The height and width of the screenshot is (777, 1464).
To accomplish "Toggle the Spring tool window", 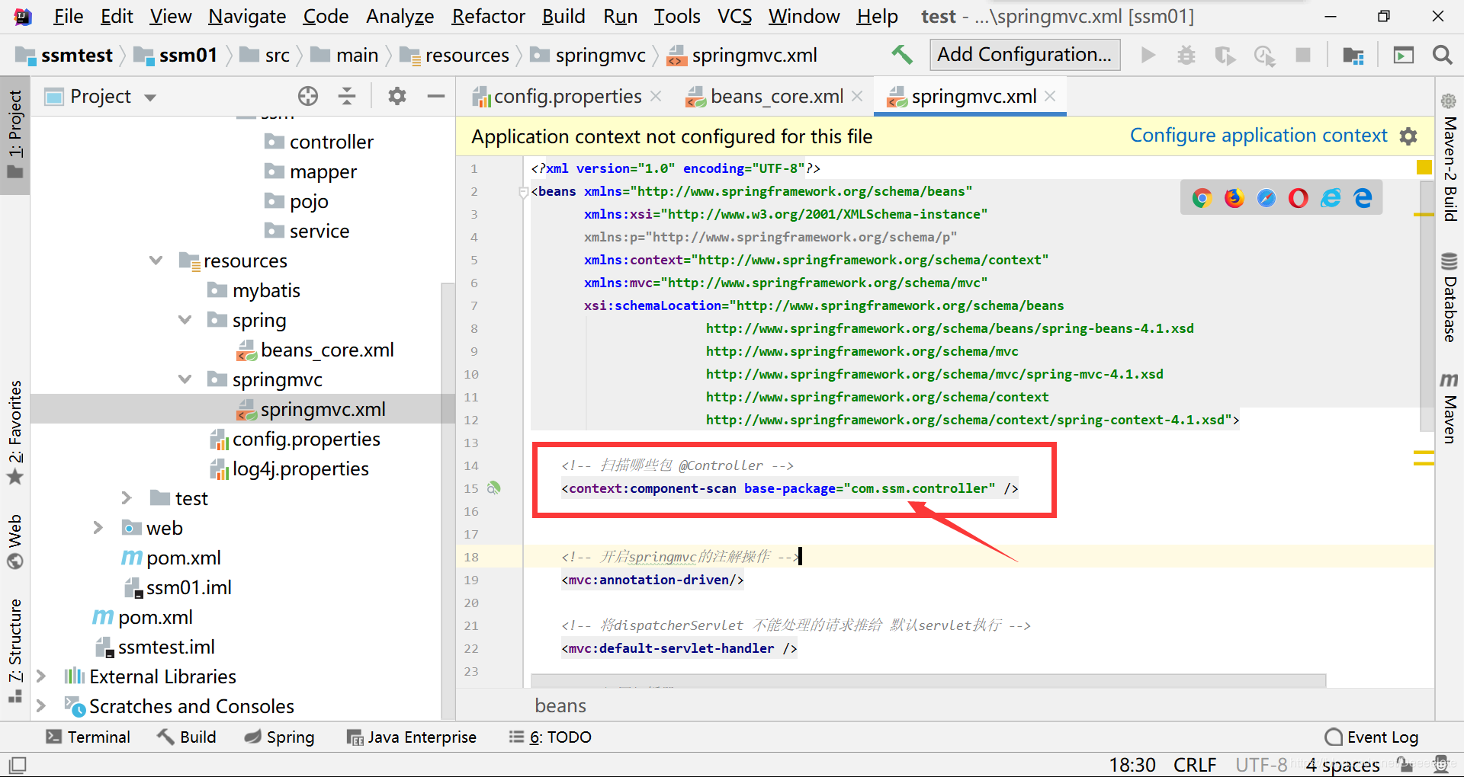I will (x=279, y=737).
